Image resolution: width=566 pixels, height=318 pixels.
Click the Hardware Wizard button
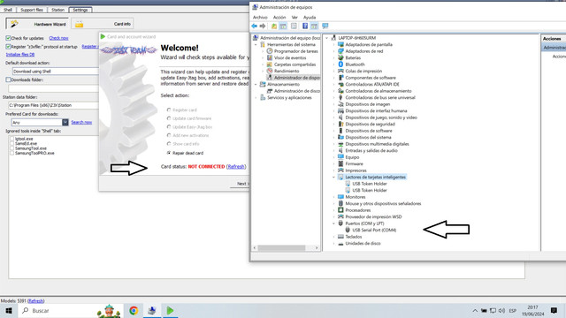[x=37, y=24]
